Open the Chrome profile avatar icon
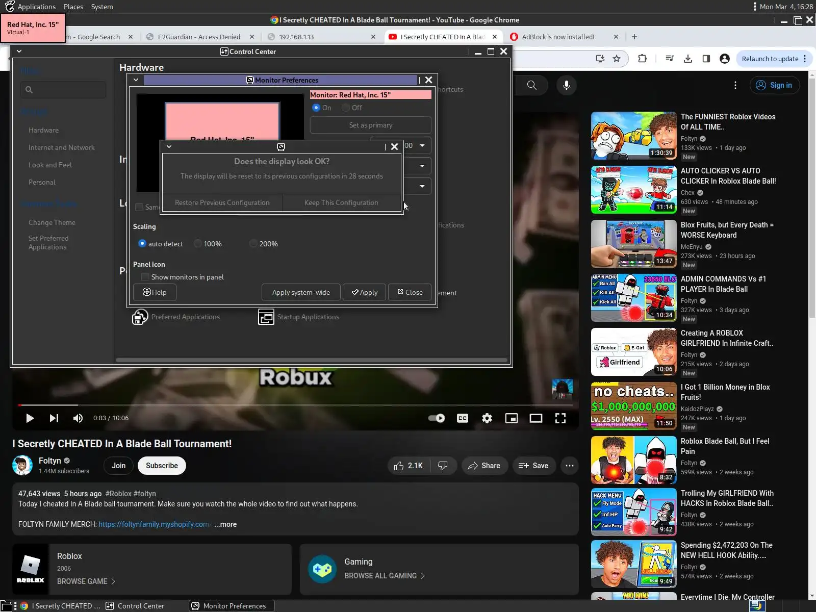Viewport: 816px width, 612px height. click(x=724, y=59)
